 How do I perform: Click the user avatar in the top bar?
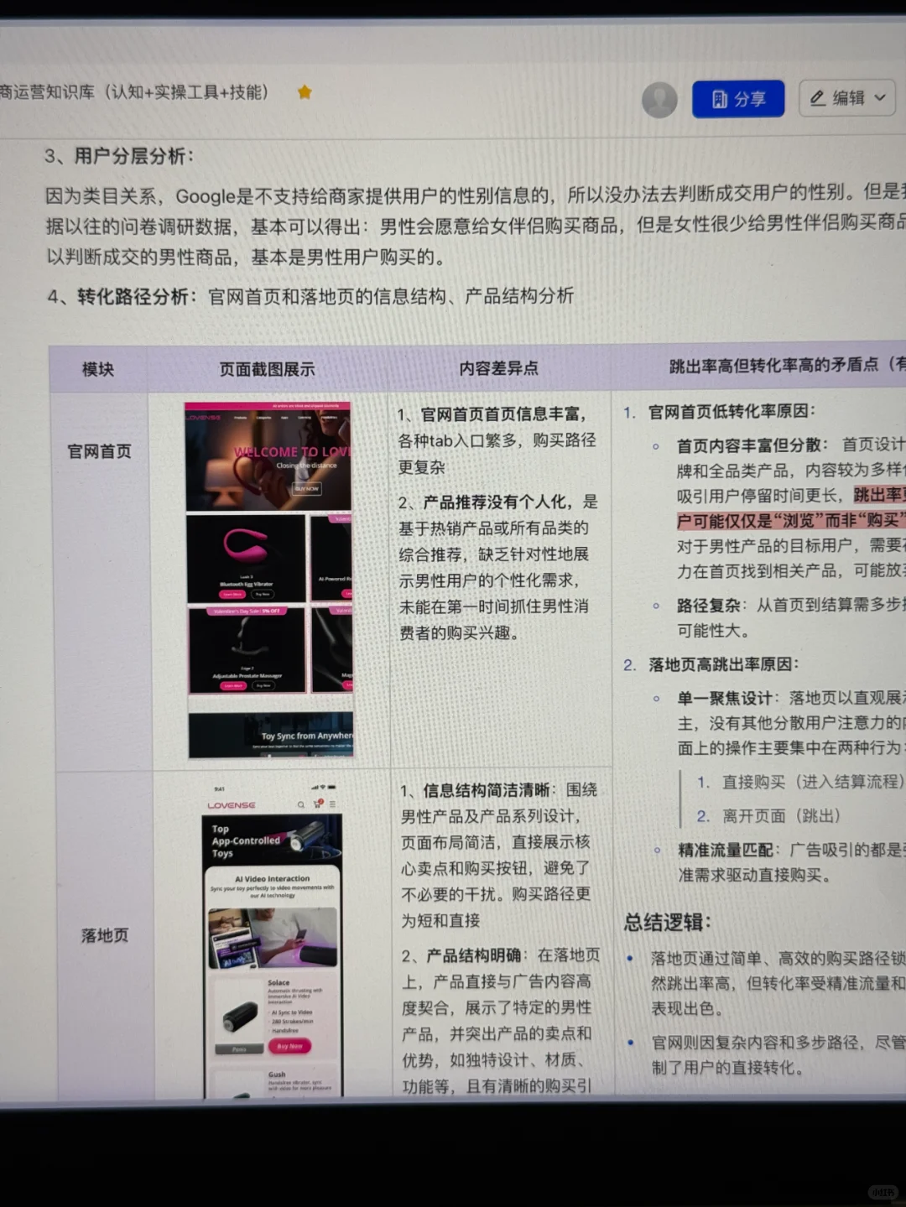coord(659,99)
